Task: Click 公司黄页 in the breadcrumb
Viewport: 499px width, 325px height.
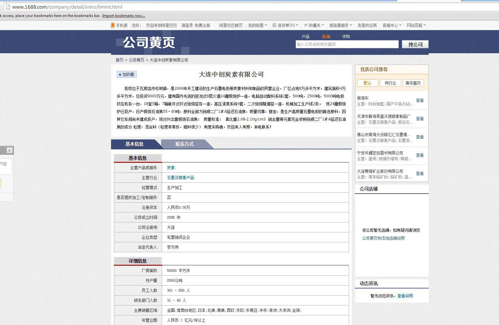Action: click(x=137, y=60)
